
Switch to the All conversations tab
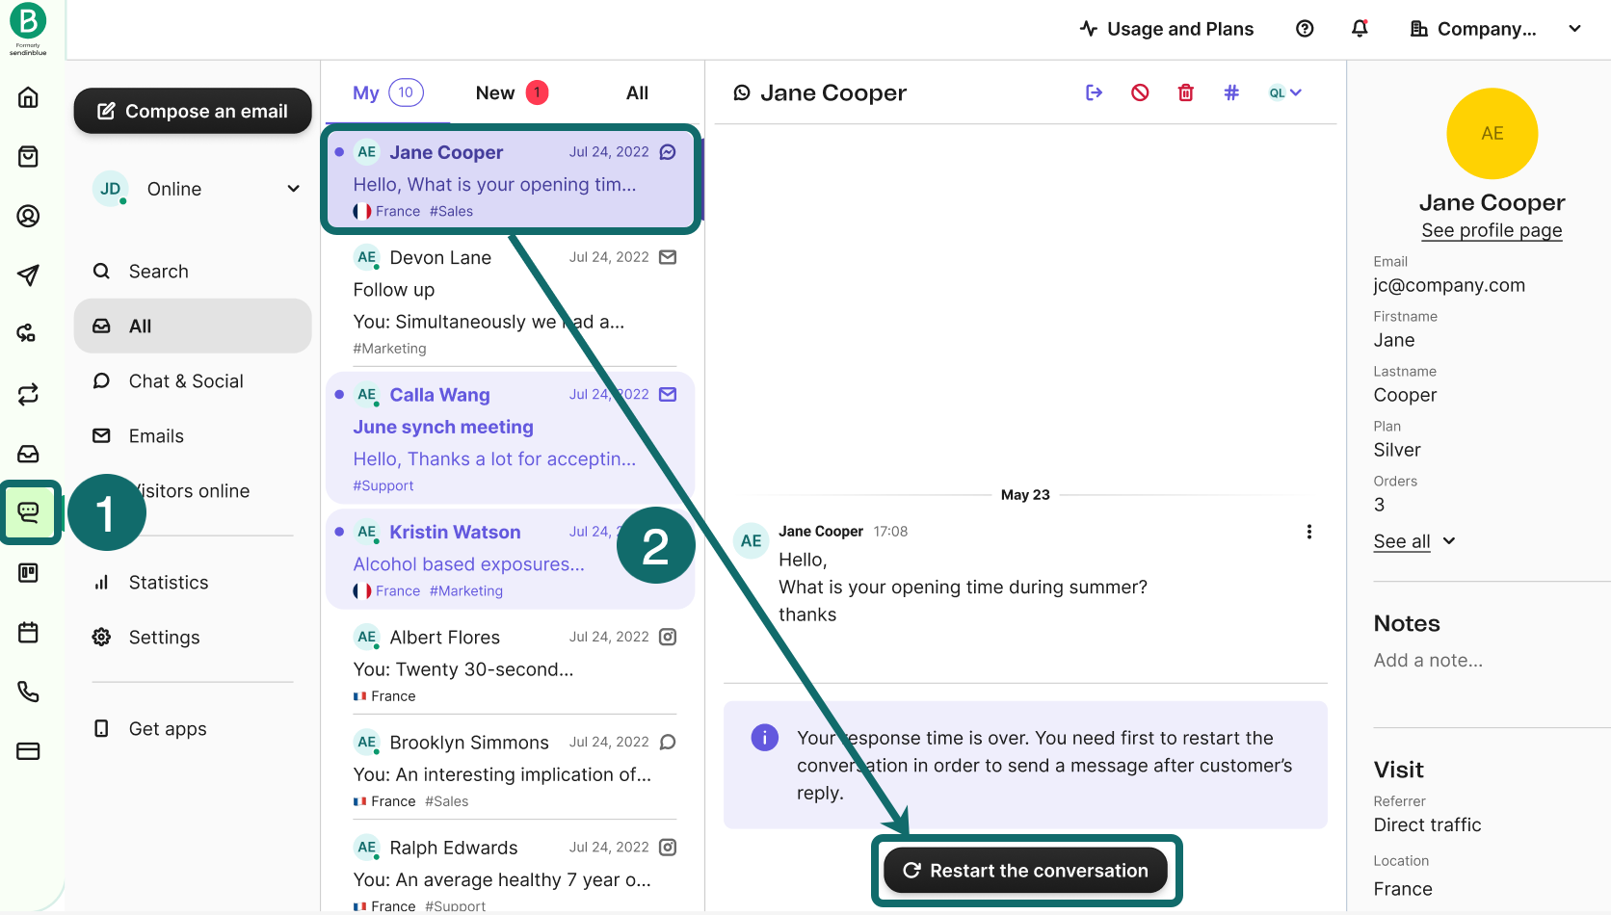637,92
